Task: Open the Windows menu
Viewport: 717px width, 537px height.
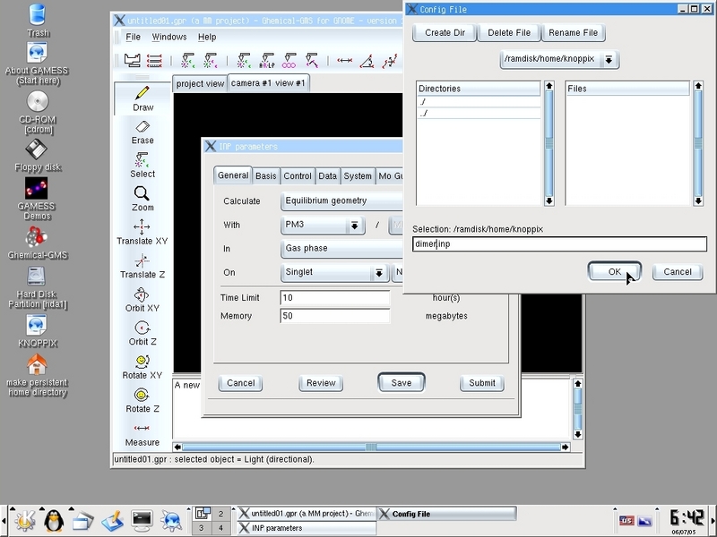Action: click(x=168, y=37)
